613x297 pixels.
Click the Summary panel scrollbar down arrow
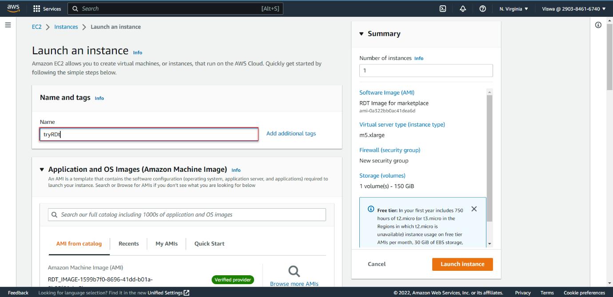coord(490,244)
